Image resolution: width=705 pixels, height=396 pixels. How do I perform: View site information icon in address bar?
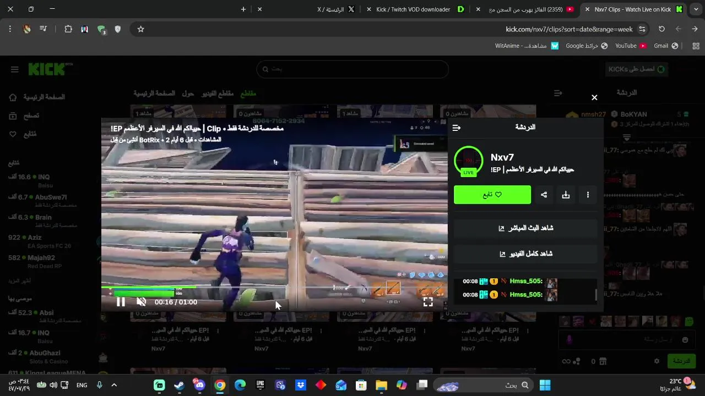pyautogui.click(x=642, y=29)
